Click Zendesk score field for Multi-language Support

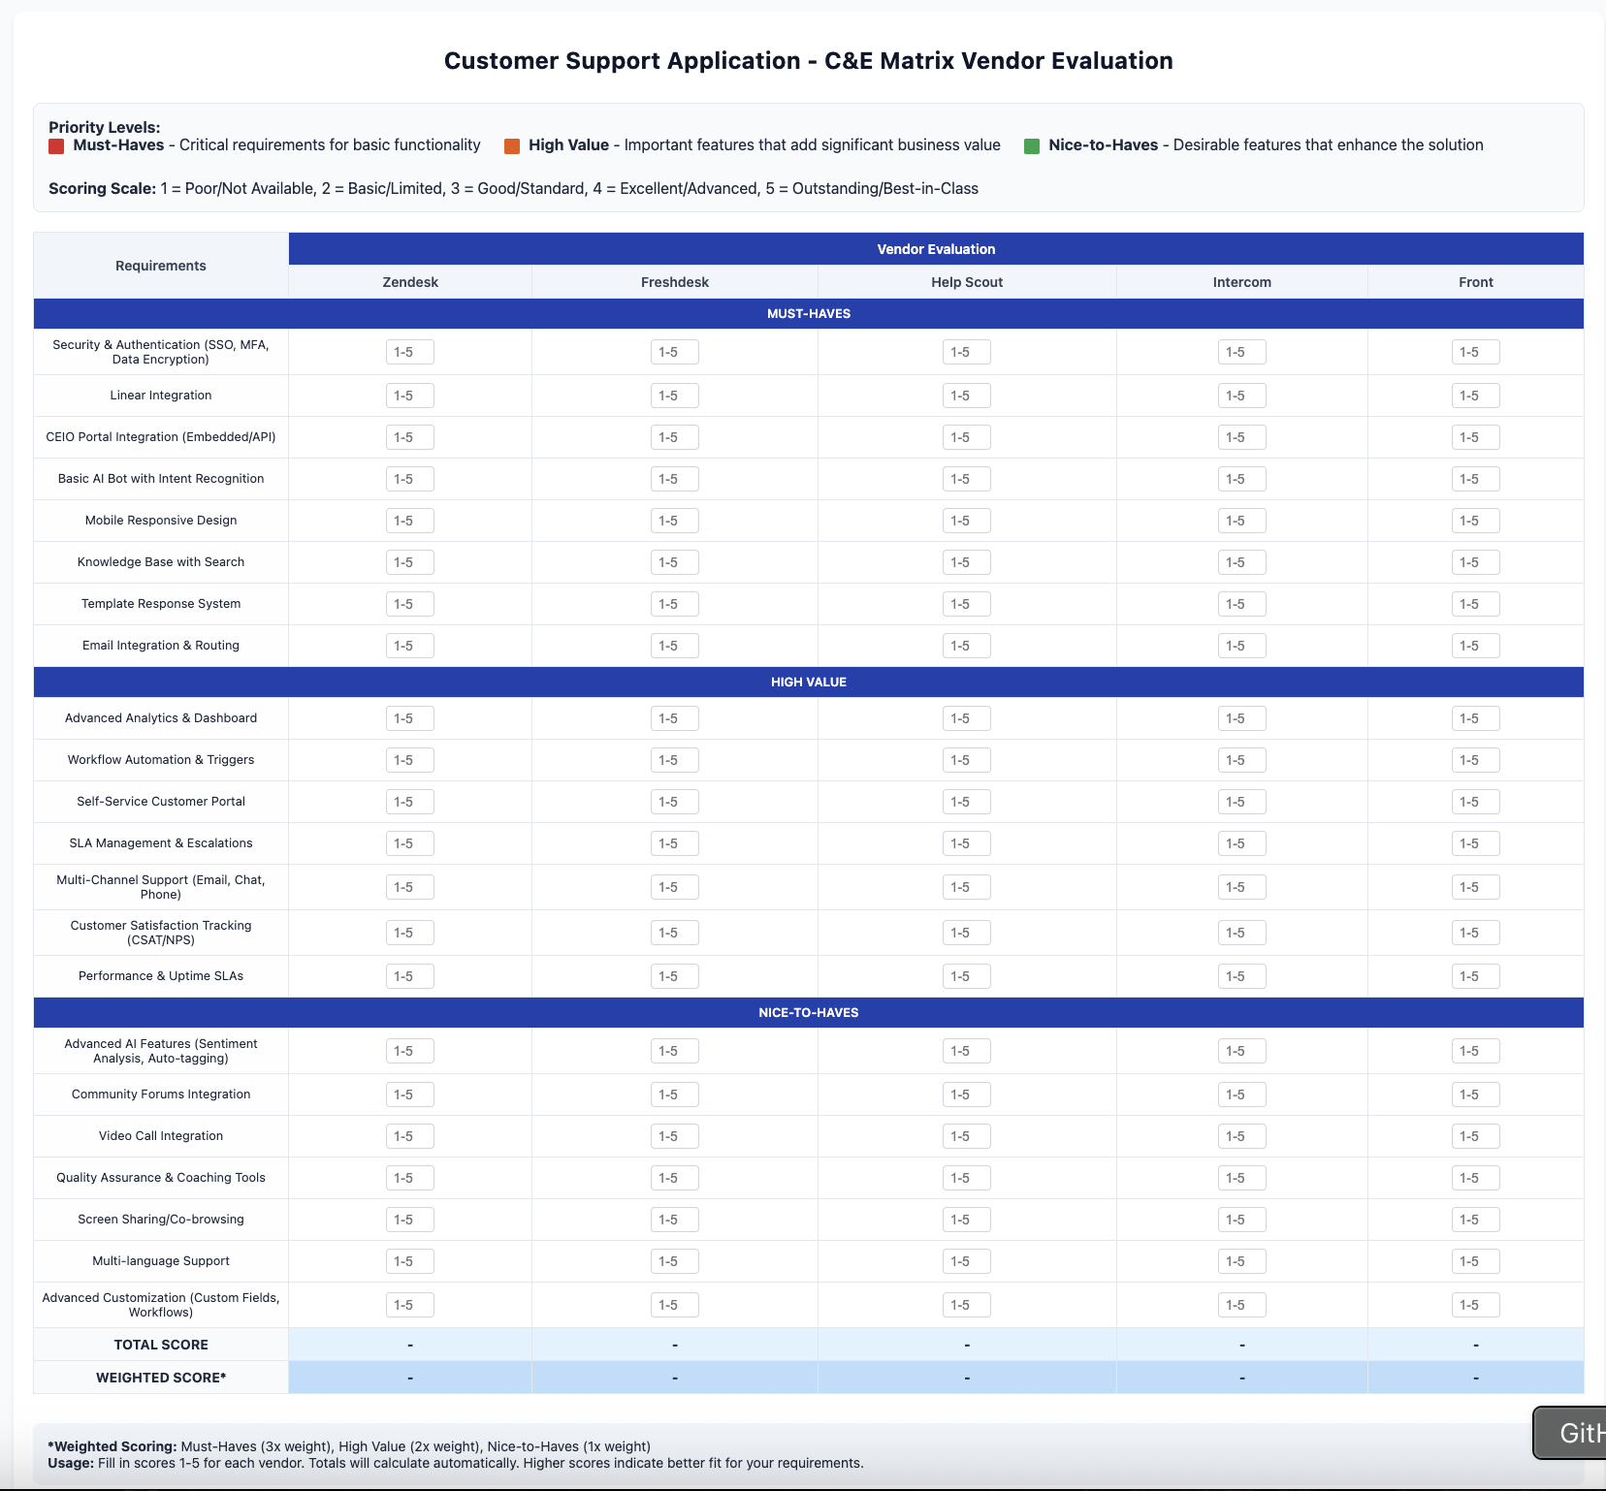coord(410,1261)
